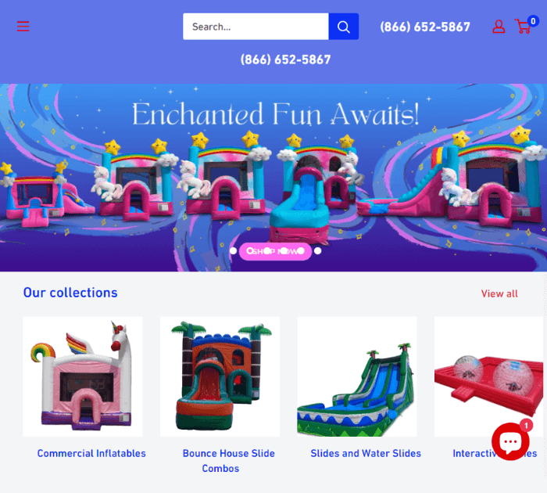Call the header phone number beside search
Viewport: 547px width, 493px height.
pyautogui.click(x=425, y=27)
